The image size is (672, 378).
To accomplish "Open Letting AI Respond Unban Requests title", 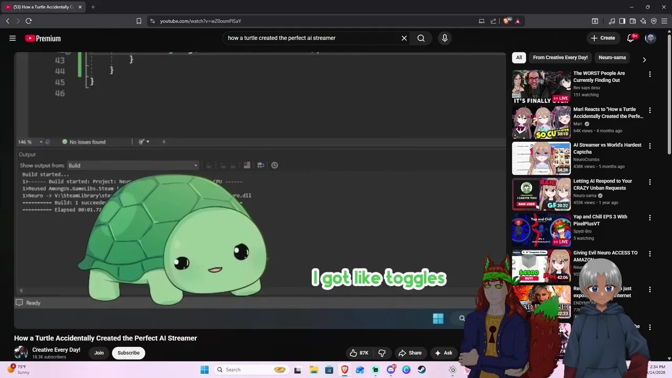I will click(603, 184).
